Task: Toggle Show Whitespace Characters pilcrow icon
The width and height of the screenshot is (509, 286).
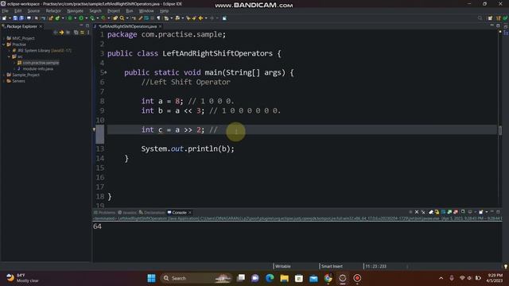Action: click(x=158, y=18)
